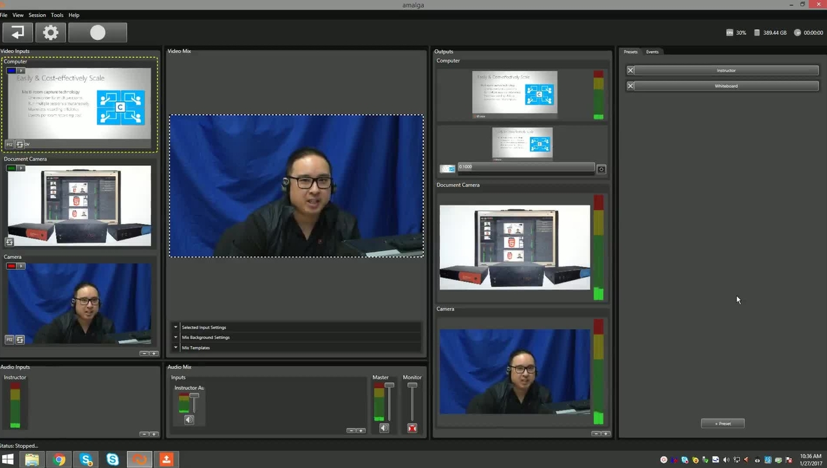
Task: Click the snapshot icon beside the 0.1000 field
Action: click(x=601, y=169)
